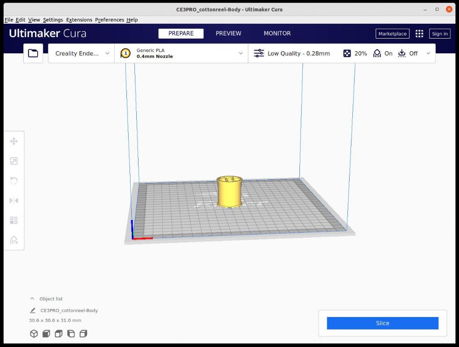This screenshot has height=347, width=459.
Task: Open the Preferences menu
Action: (109, 20)
